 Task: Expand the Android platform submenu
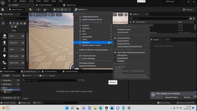pyautogui.click(x=93, y=25)
